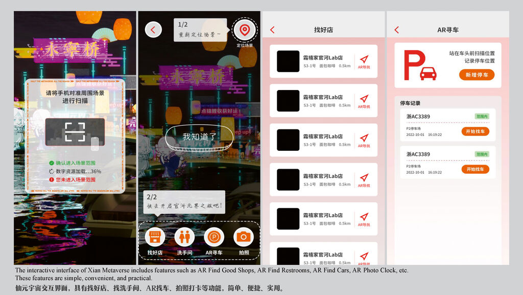Screen dimensions: 523x295
Task: Go back from the 找好店 page
Action: (x=272, y=30)
